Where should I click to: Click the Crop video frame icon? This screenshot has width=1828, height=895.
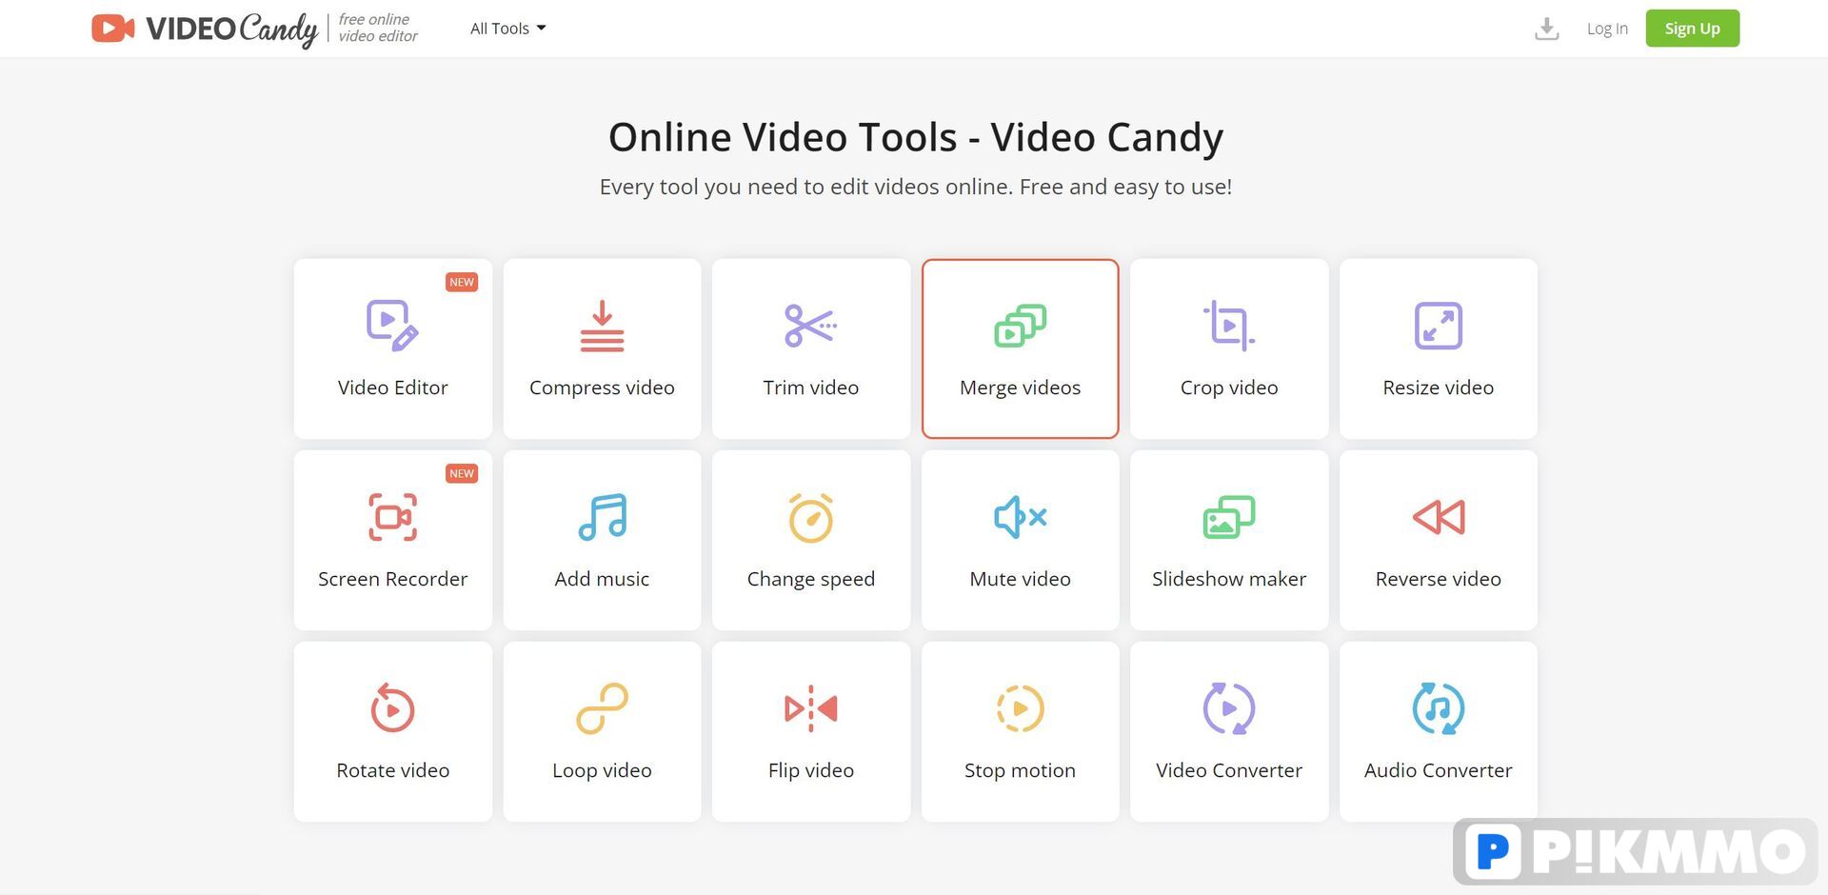tap(1229, 326)
